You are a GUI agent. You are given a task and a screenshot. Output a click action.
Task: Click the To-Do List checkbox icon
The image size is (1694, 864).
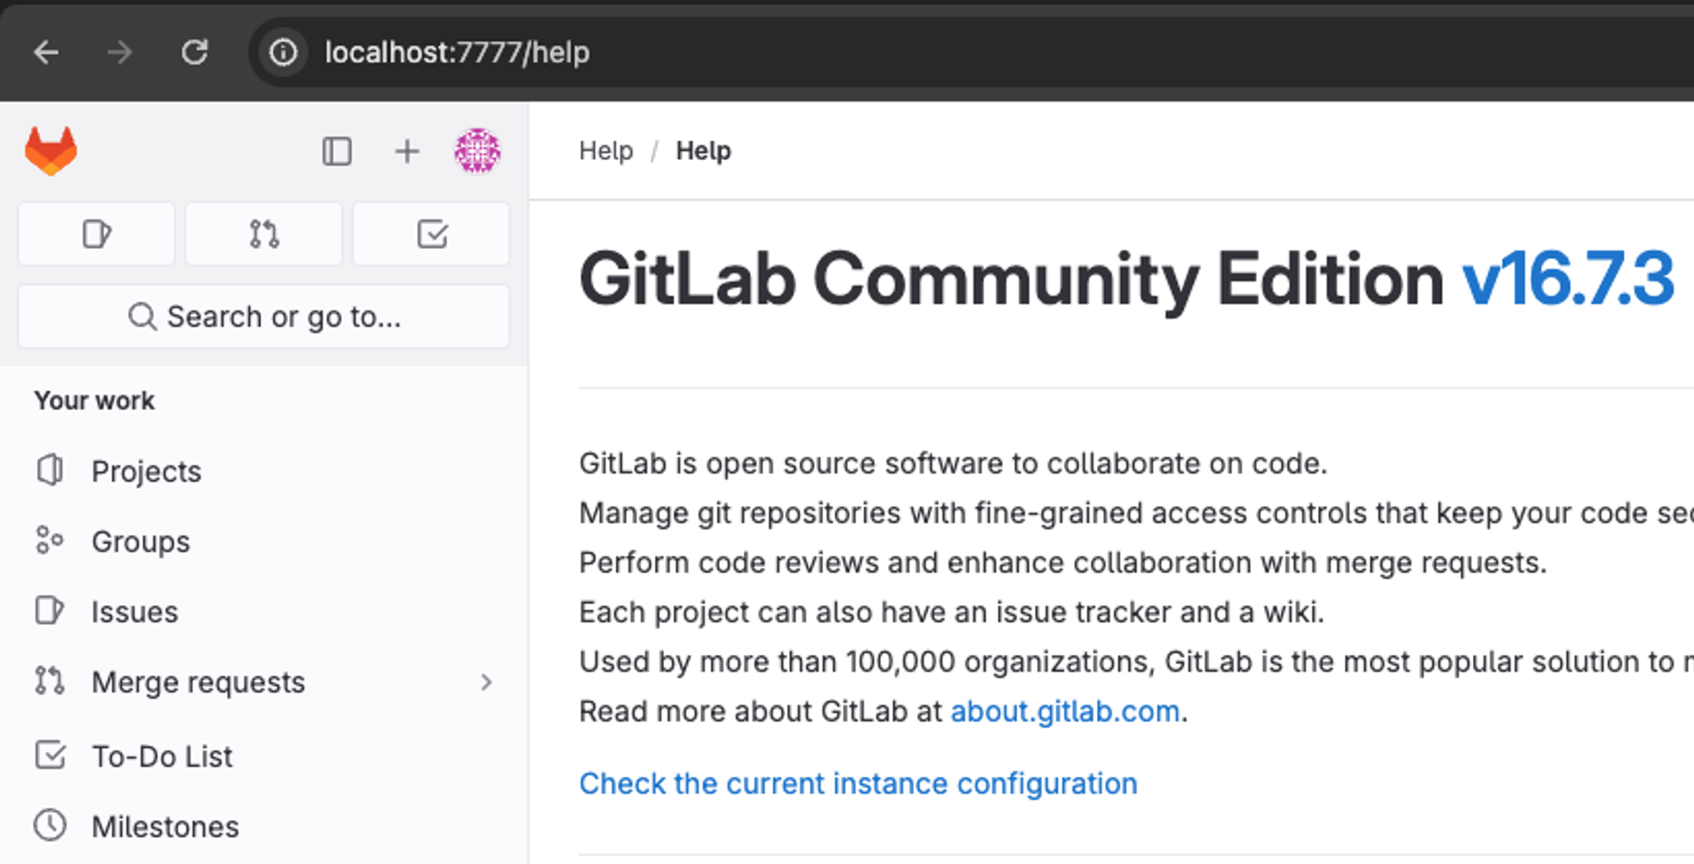tap(50, 755)
